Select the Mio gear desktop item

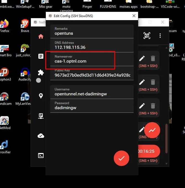(46, 5)
